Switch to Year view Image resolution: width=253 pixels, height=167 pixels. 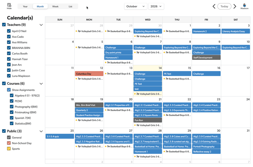25,6
